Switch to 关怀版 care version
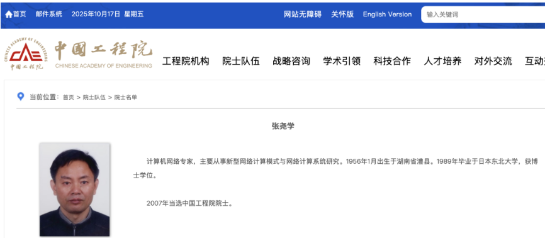The image size is (545, 251). [x=342, y=14]
